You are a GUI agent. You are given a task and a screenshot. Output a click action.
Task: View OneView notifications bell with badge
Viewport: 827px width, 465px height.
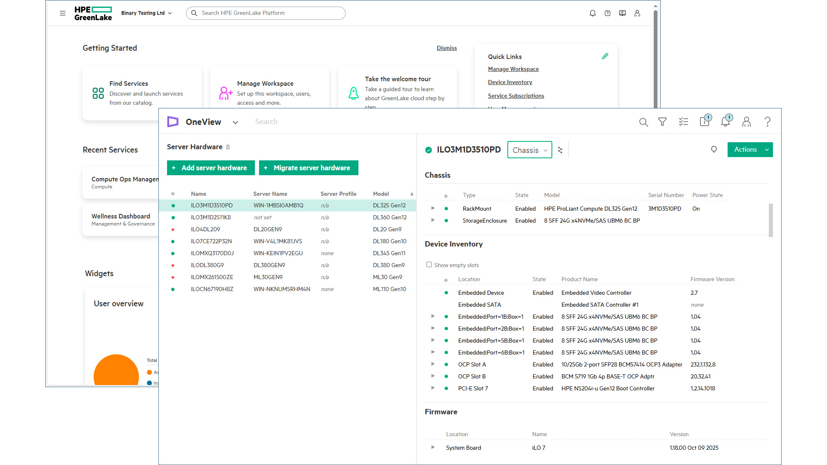tap(725, 122)
